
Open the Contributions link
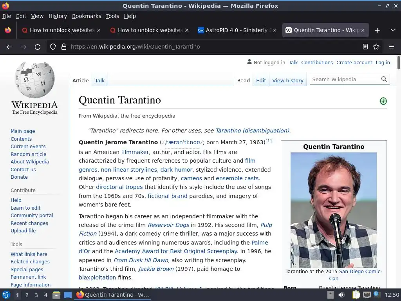coord(317,62)
